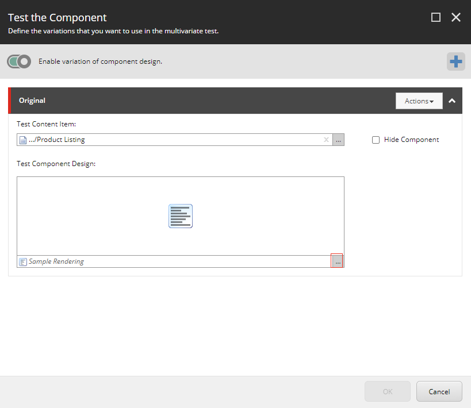This screenshot has width=471, height=408.
Task: Close the Test the Component dialog
Action: point(455,17)
